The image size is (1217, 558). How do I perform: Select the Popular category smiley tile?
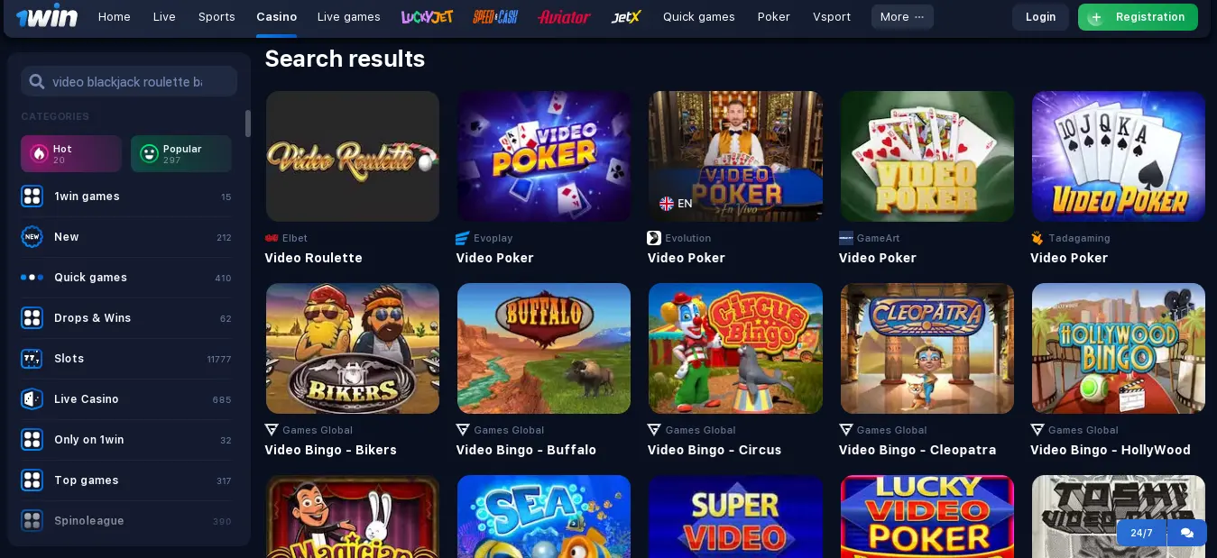coord(181,153)
